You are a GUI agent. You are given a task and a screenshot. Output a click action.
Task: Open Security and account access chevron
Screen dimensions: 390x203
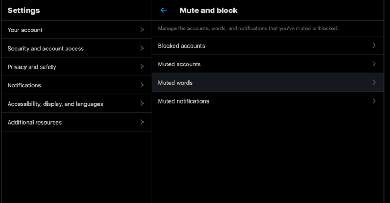click(142, 48)
